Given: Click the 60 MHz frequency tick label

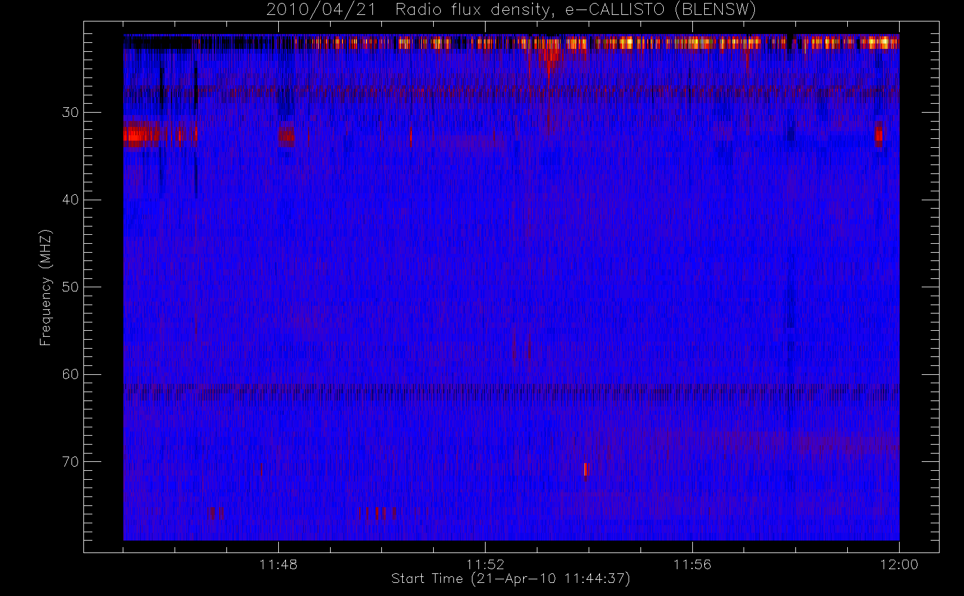Looking at the screenshot, I should (x=70, y=374).
